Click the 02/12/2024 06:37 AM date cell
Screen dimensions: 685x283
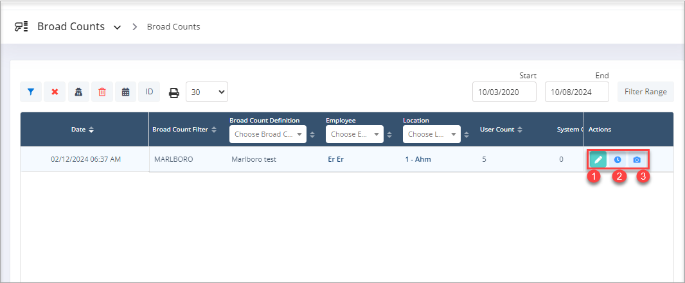[85, 159]
